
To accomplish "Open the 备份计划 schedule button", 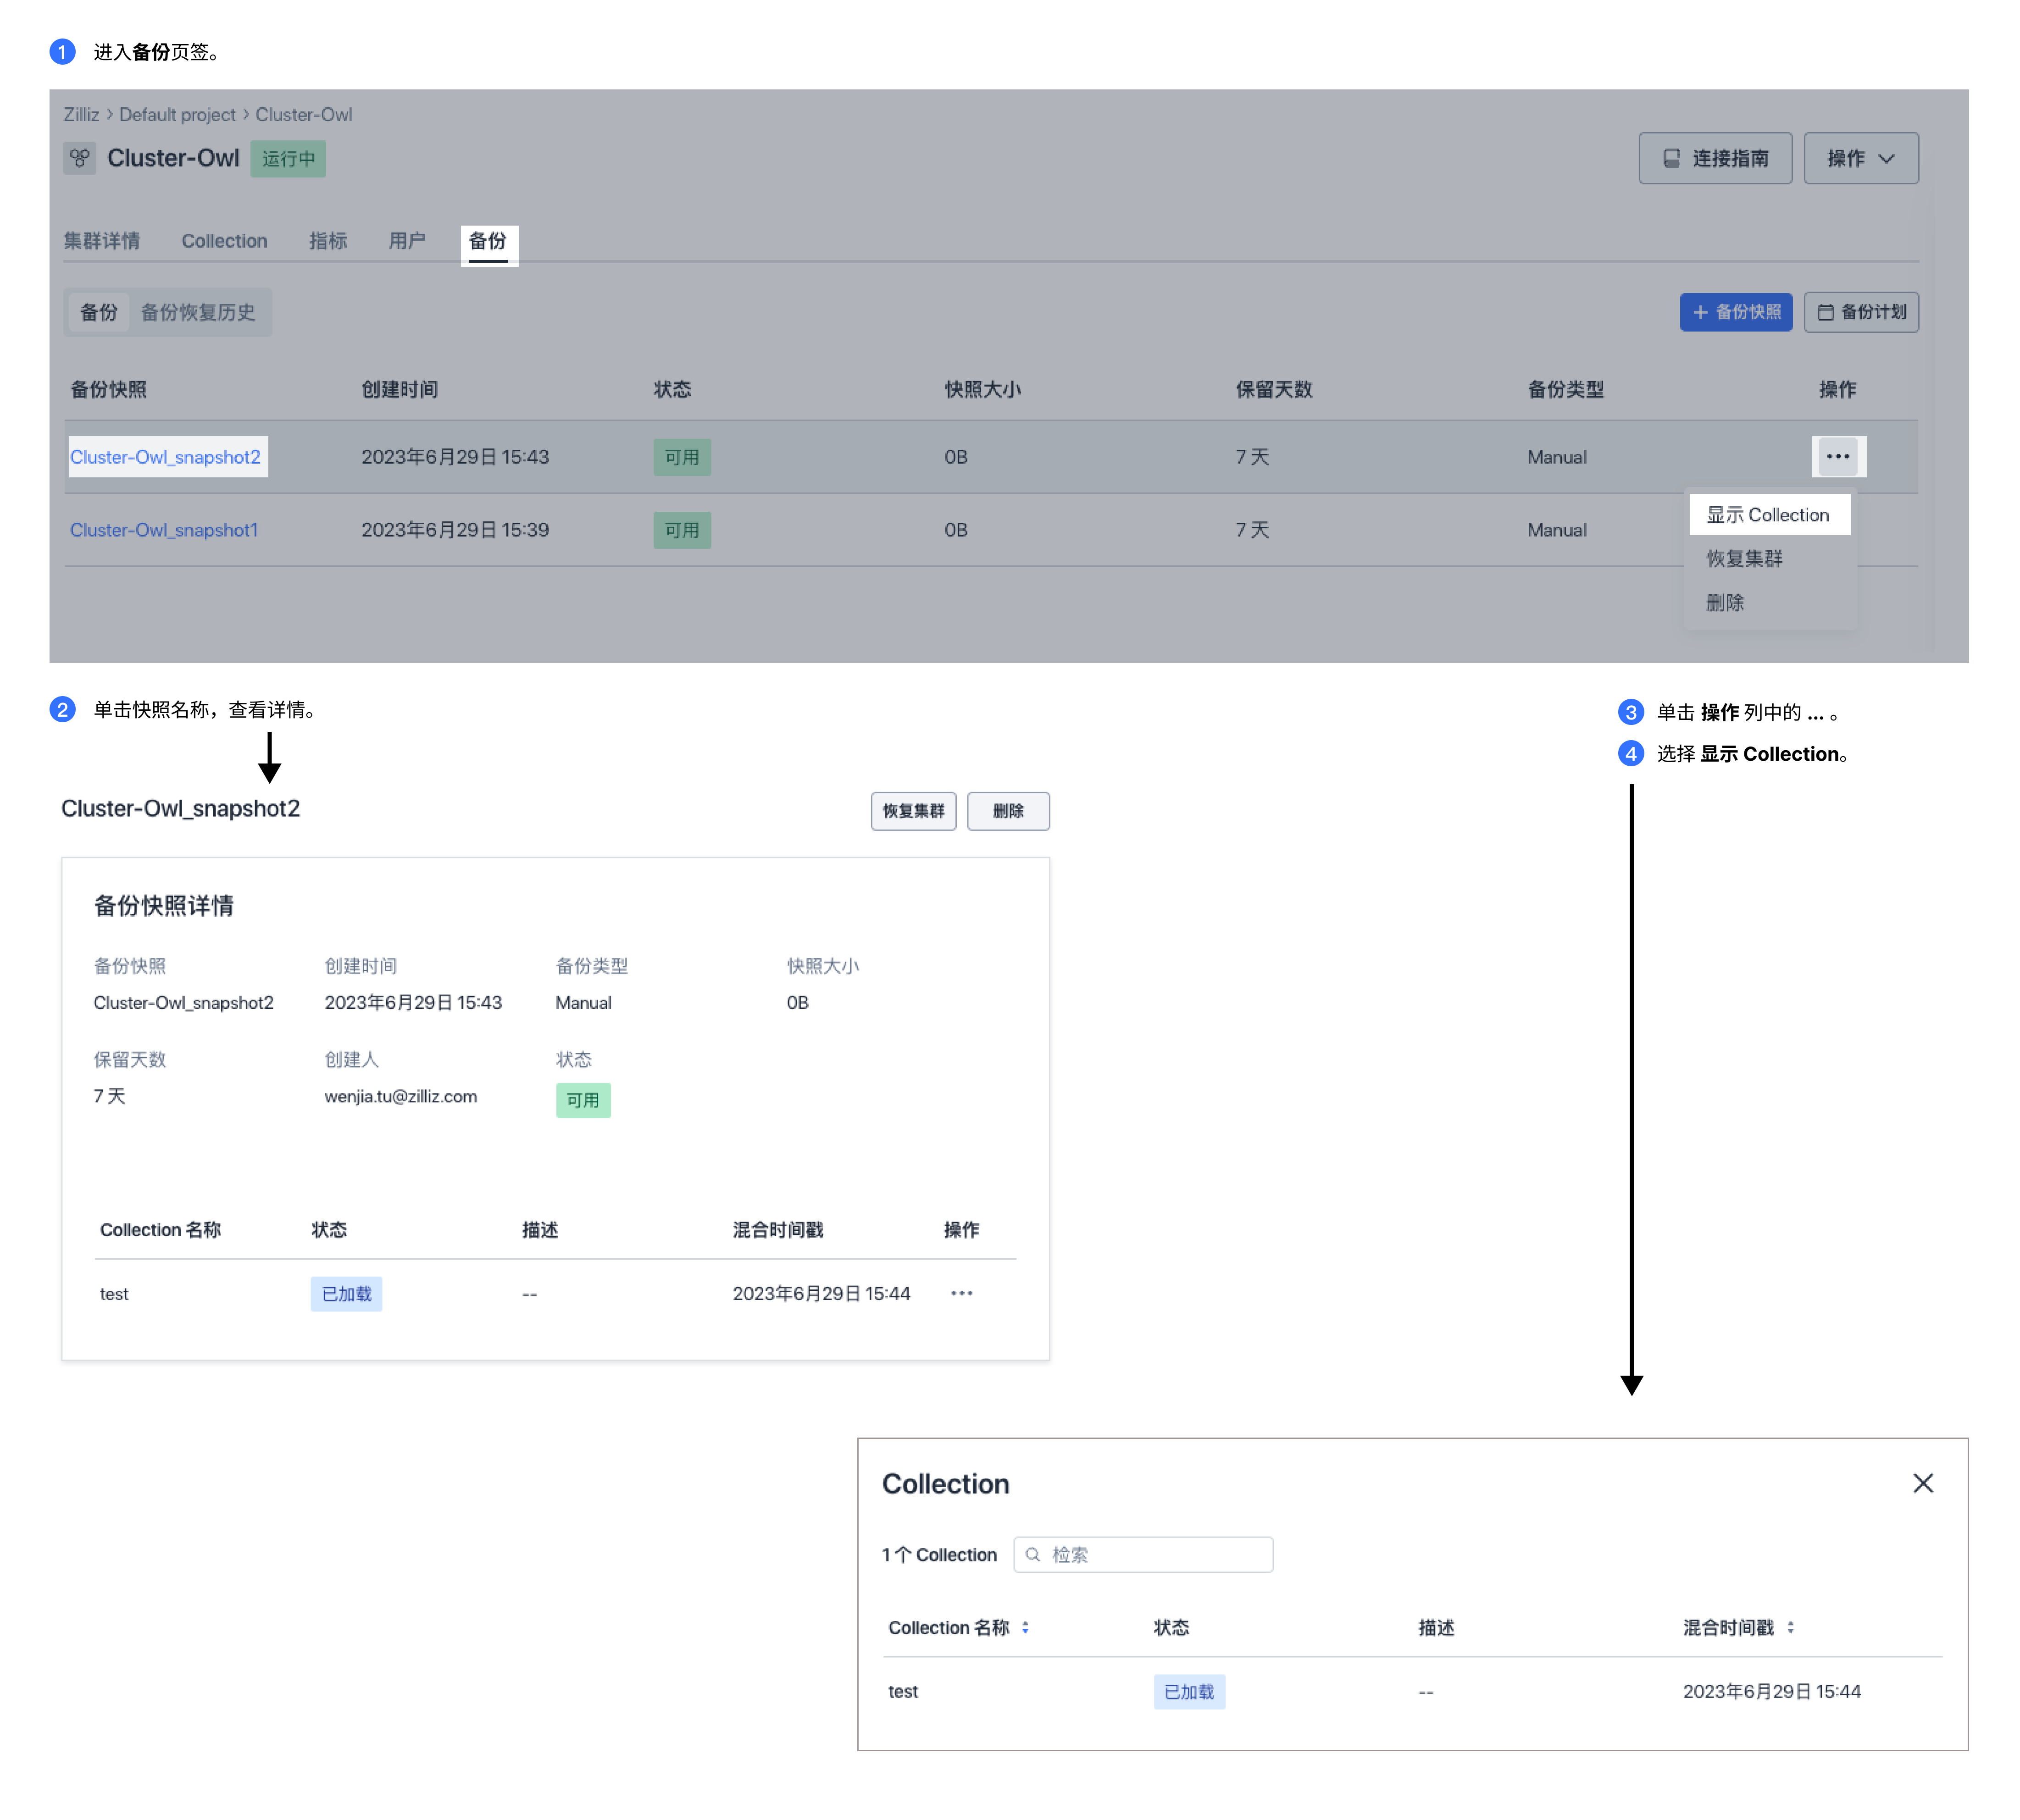I will coord(1860,312).
